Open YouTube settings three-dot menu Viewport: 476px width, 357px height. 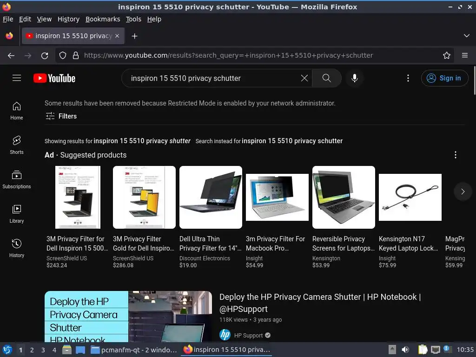(408, 78)
